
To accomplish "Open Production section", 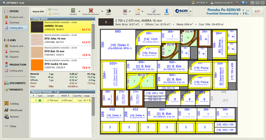I will click(x=15, y=65).
